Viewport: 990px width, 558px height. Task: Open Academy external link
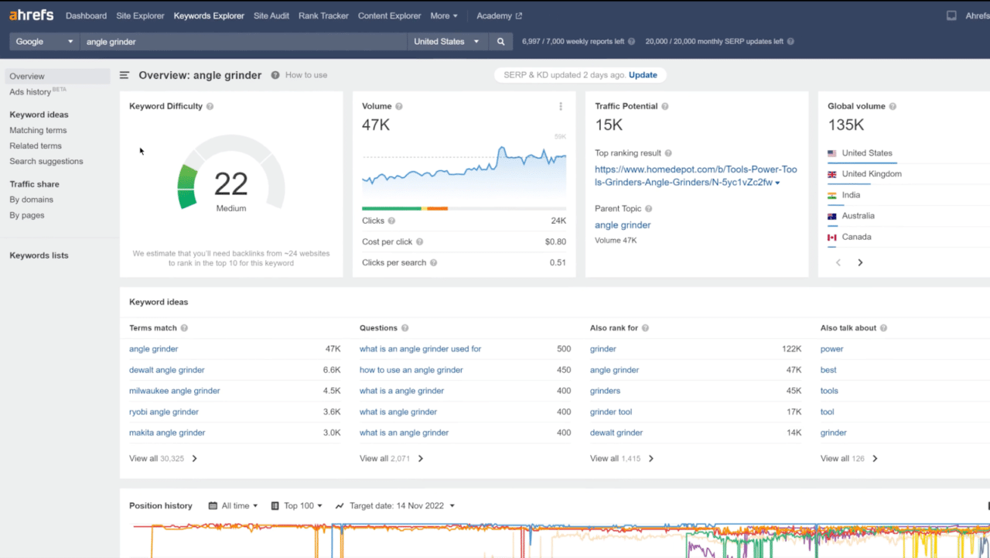point(499,15)
